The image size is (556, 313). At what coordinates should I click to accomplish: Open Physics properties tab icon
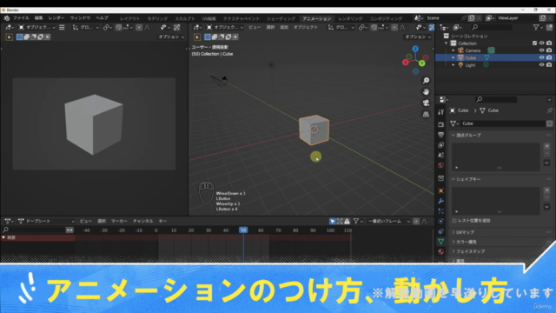440,221
